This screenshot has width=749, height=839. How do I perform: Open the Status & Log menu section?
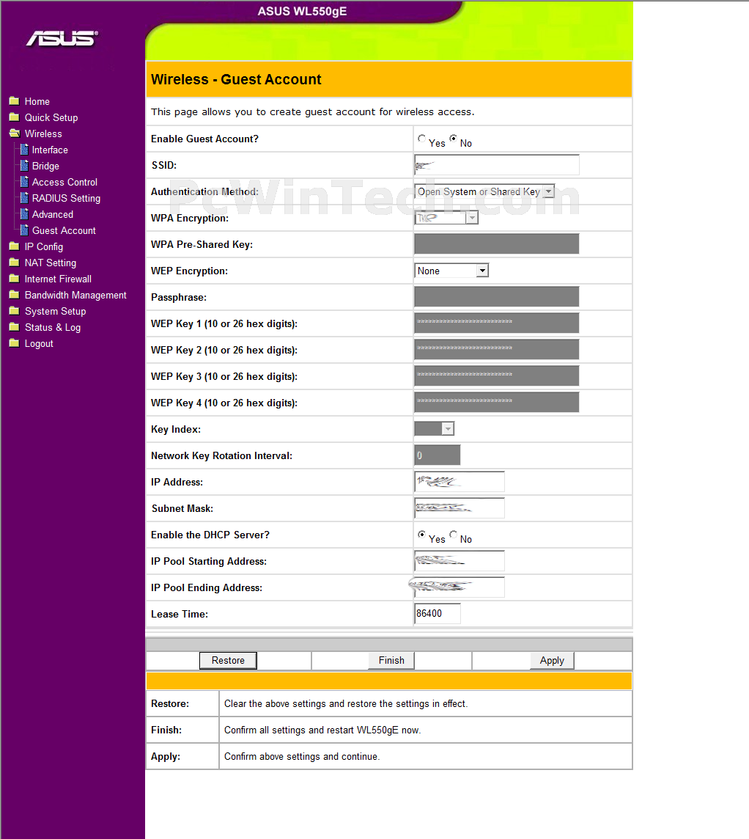[52, 328]
